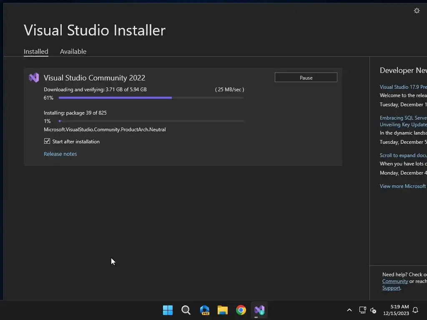This screenshot has height=320, width=427.
Task: Open the network status tray icon
Action: (362, 310)
